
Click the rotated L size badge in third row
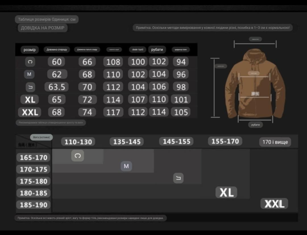click(x=31, y=87)
